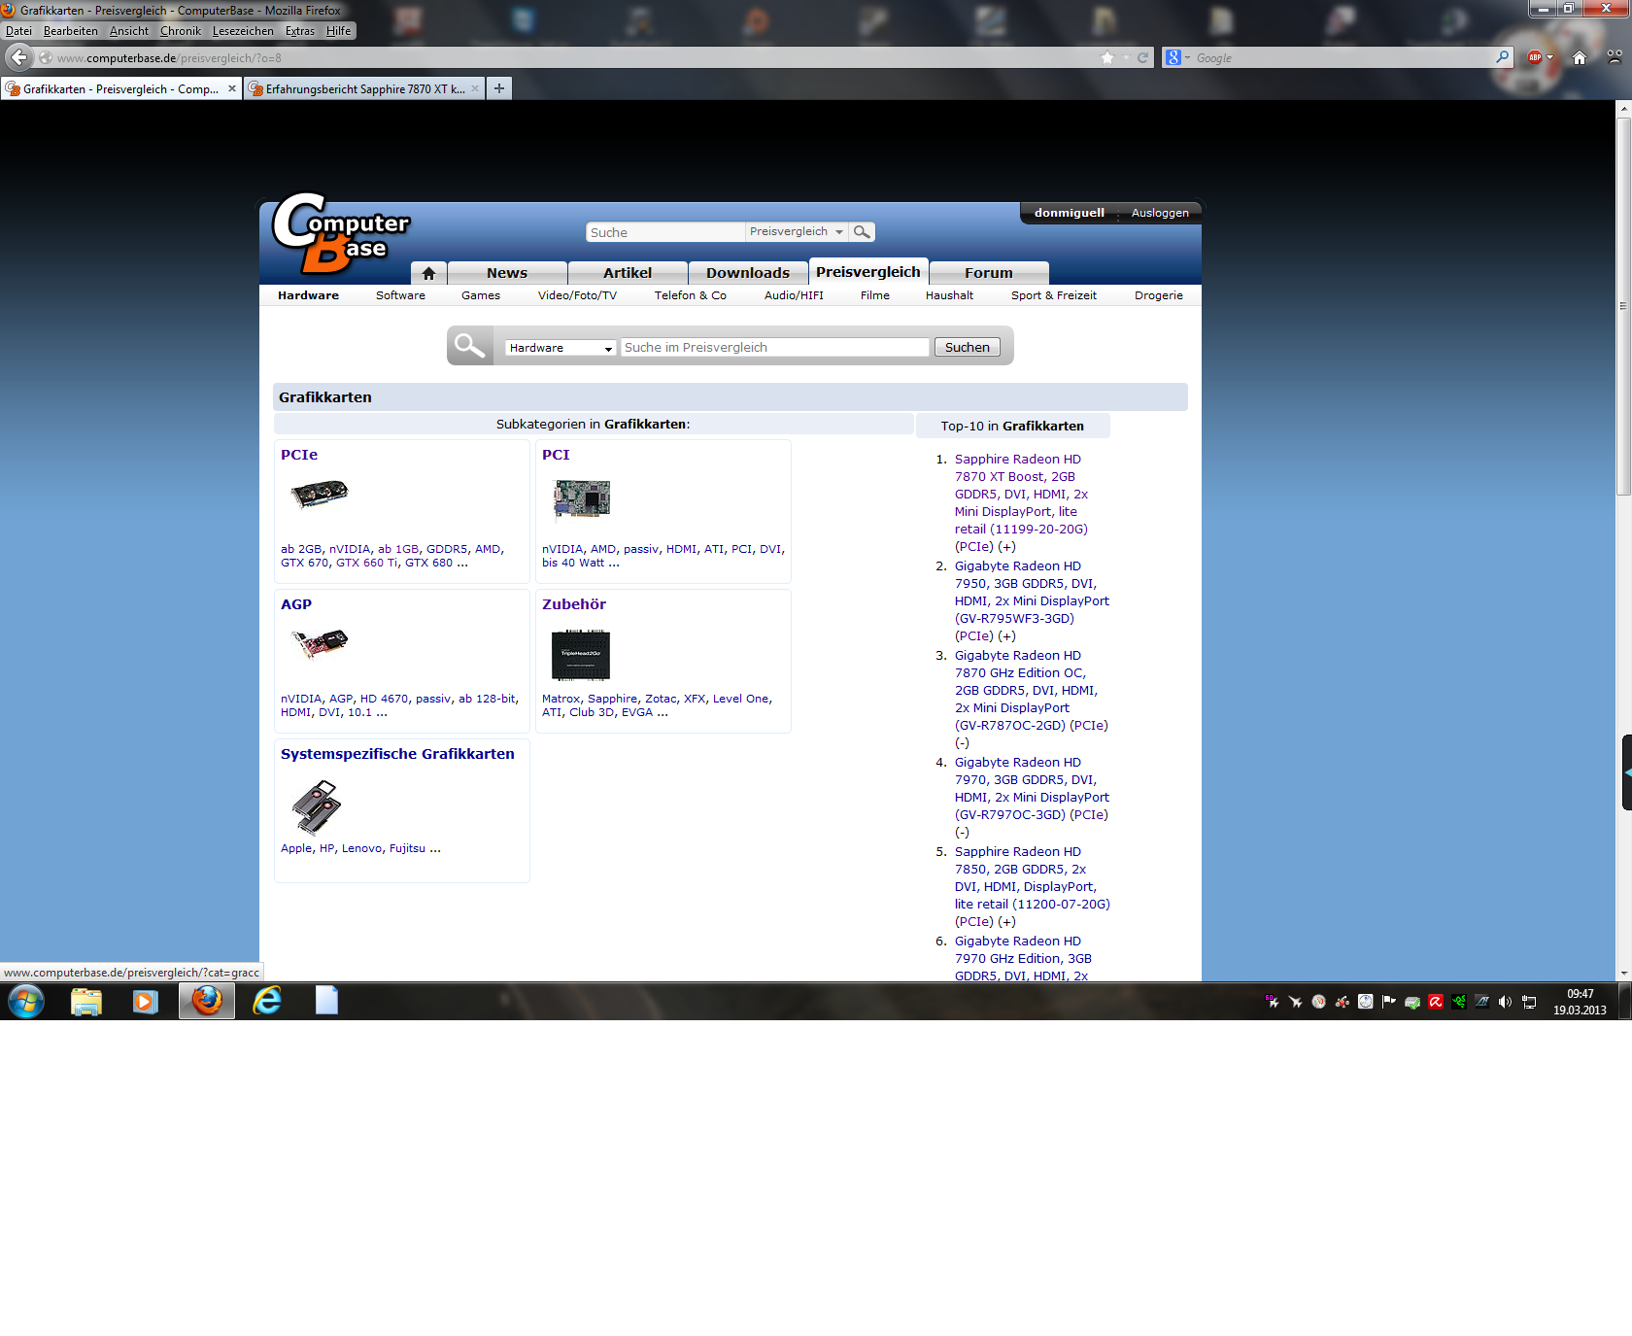1632x1336 pixels.
Task: Open the donmiguell profile link
Action: (x=1070, y=213)
